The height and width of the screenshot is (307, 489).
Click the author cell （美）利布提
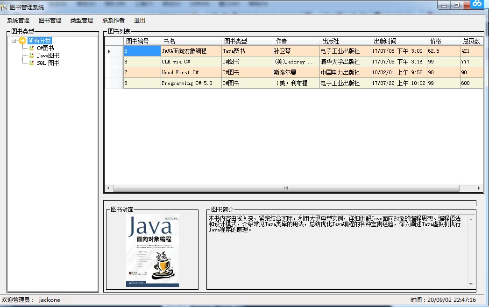[296, 83]
